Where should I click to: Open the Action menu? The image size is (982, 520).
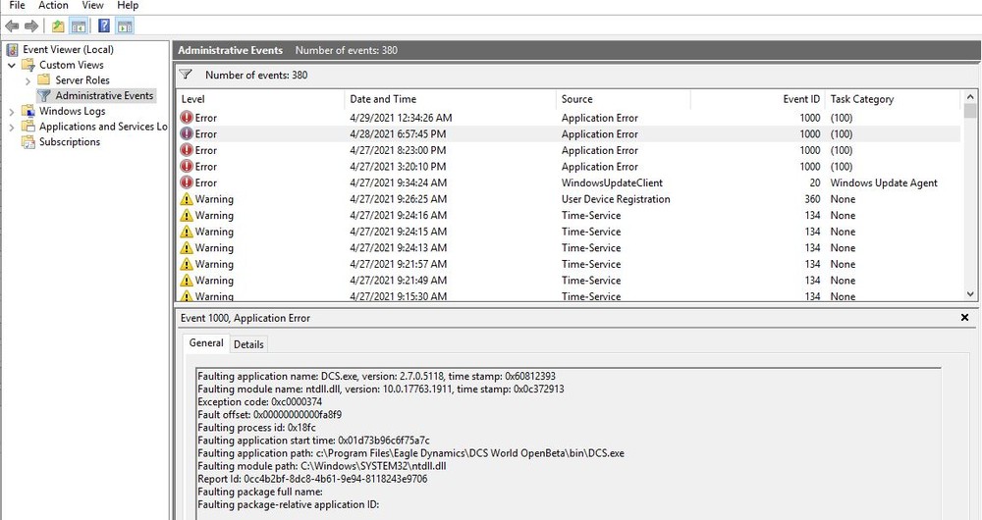click(53, 6)
